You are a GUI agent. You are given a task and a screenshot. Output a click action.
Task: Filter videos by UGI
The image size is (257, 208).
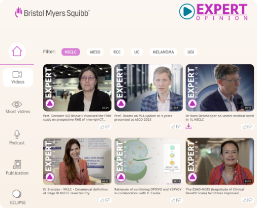tap(190, 52)
